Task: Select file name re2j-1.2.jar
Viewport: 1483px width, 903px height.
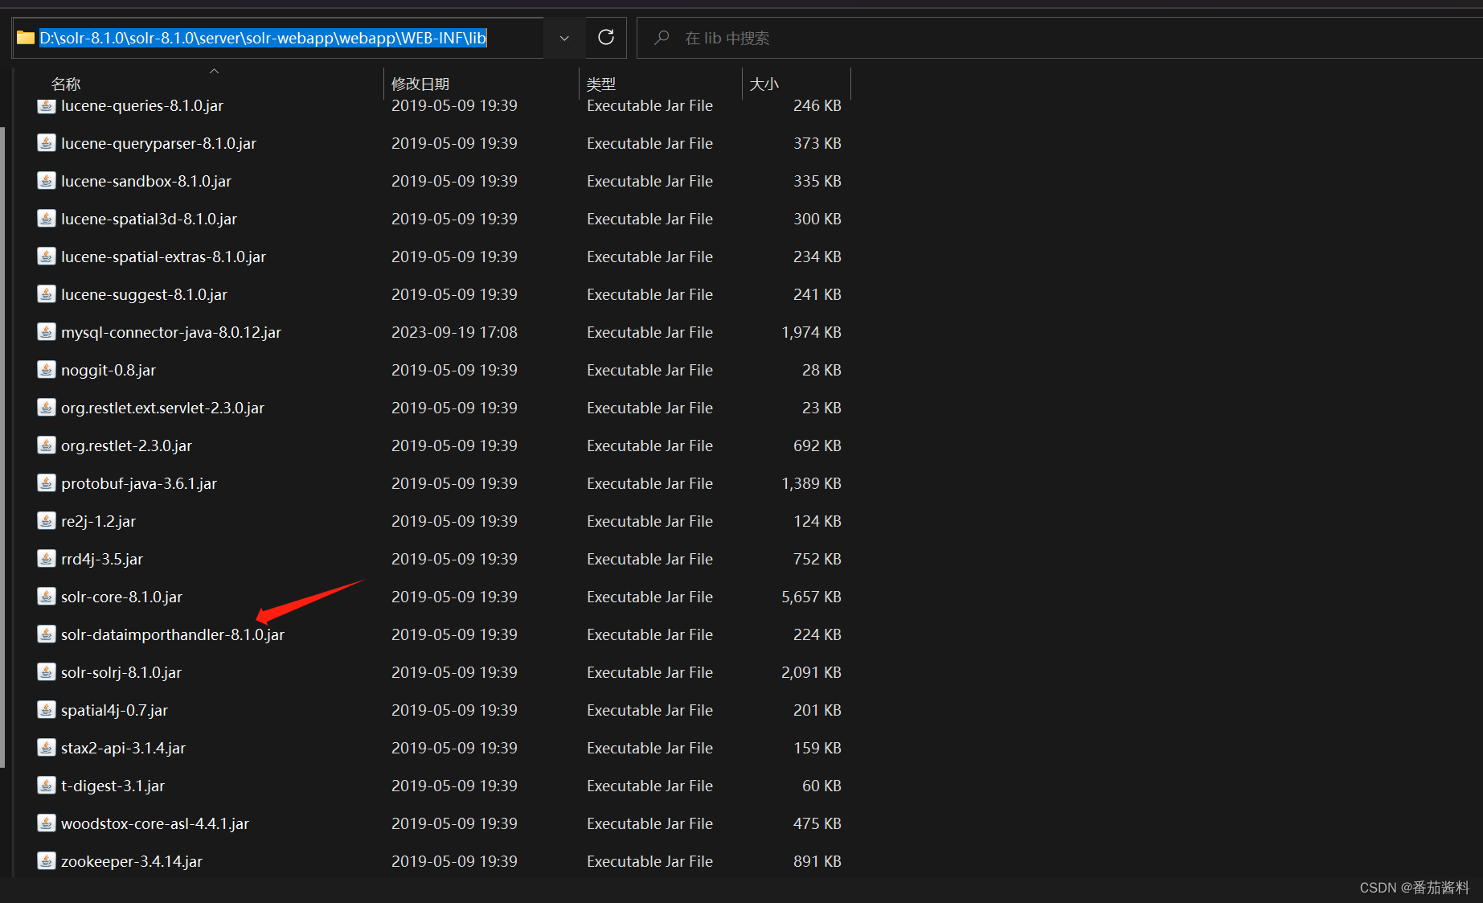Action: tap(99, 521)
